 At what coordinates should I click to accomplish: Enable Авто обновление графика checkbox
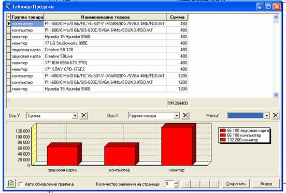(x=21, y=184)
